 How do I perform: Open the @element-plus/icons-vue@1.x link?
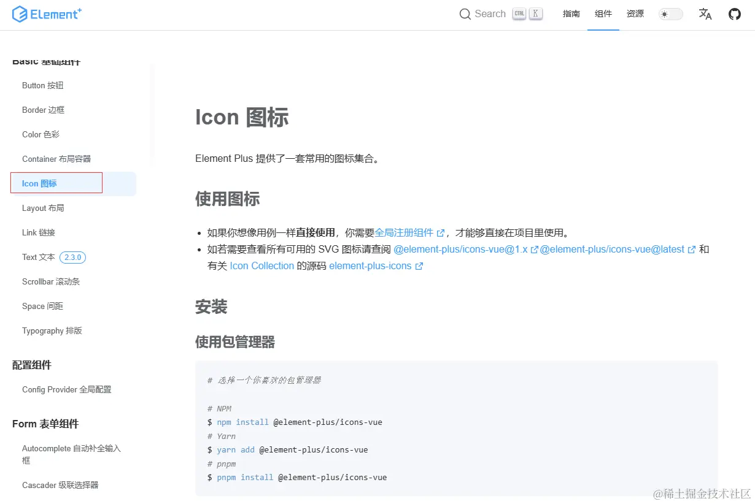[x=466, y=249]
